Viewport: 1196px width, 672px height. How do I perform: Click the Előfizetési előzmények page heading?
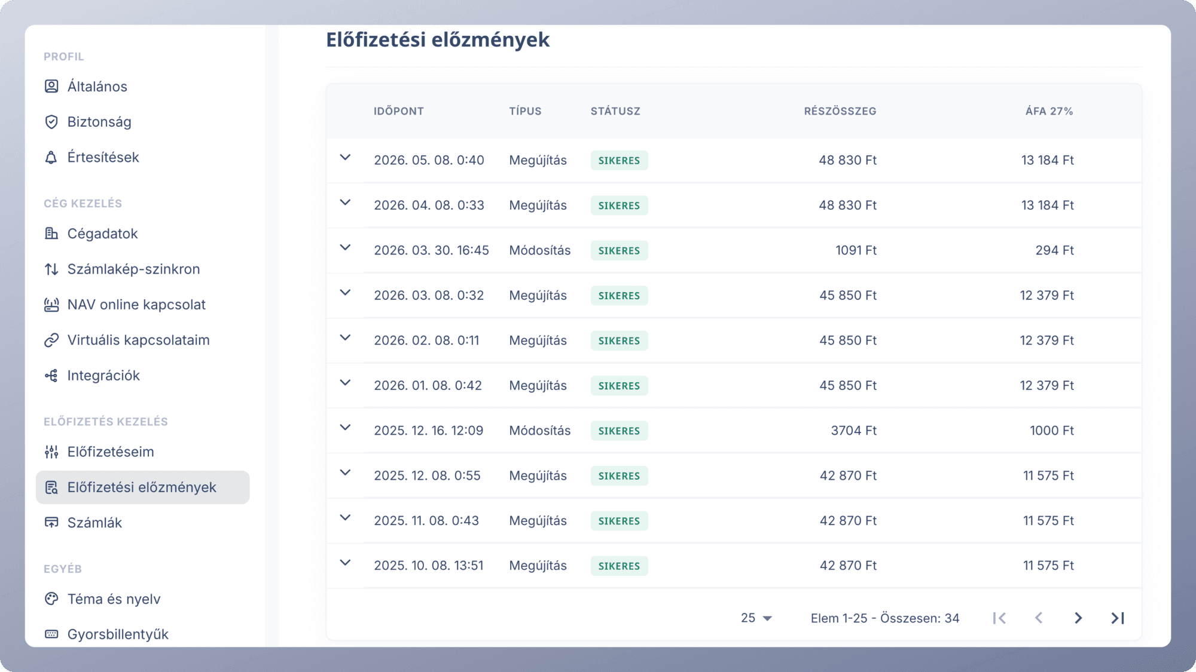click(438, 39)
